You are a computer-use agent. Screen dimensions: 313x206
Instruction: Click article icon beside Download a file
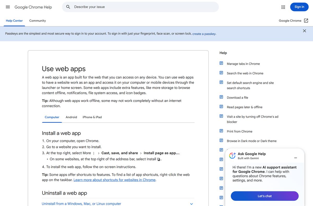(221, 97)
